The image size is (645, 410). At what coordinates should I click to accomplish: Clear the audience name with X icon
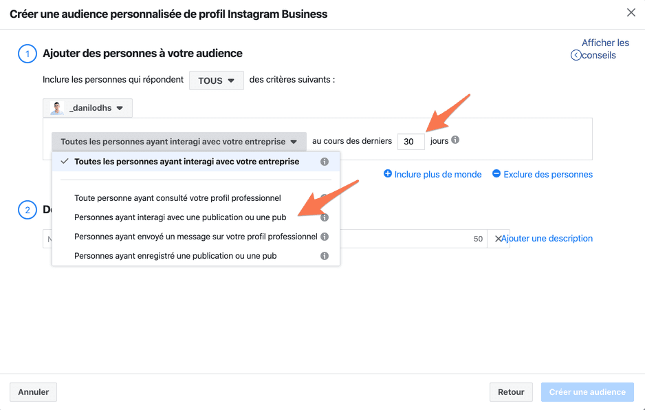coord(498,239)
